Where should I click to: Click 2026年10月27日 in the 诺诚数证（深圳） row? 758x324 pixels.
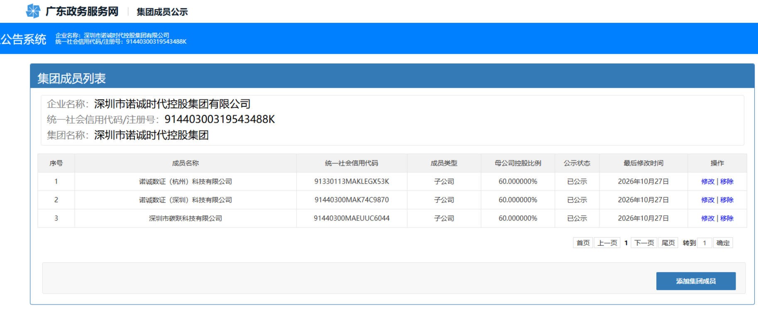[643, 200]
